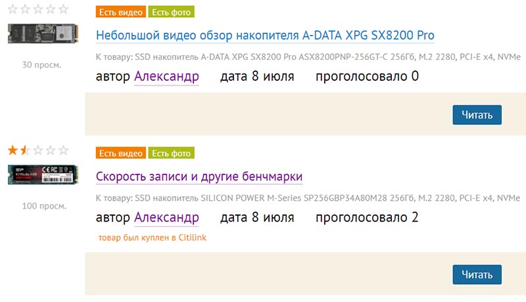Click 'Есть видео' badge on the Silicon Power review
Image resolution: width=526 pixels, height=302 pixels.
click(121, 153)
